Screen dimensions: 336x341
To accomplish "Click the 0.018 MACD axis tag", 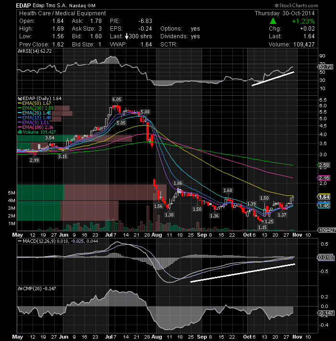I will pyautogui.click(x=326, y=258).
